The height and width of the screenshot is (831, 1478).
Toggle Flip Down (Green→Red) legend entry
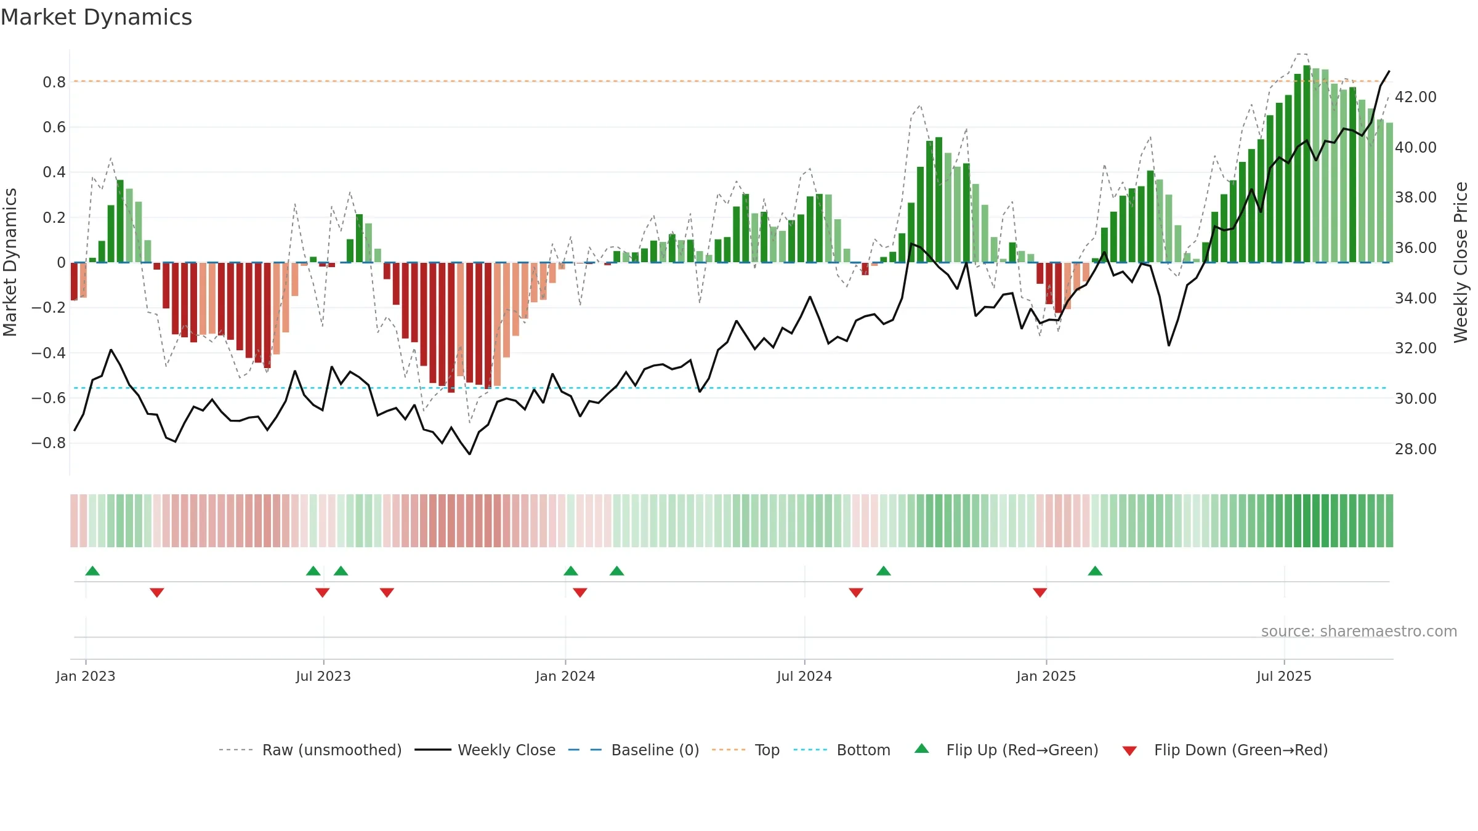tap(1225, 750)
